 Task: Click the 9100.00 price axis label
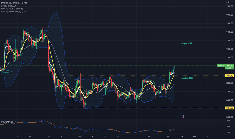click(230, 57)
